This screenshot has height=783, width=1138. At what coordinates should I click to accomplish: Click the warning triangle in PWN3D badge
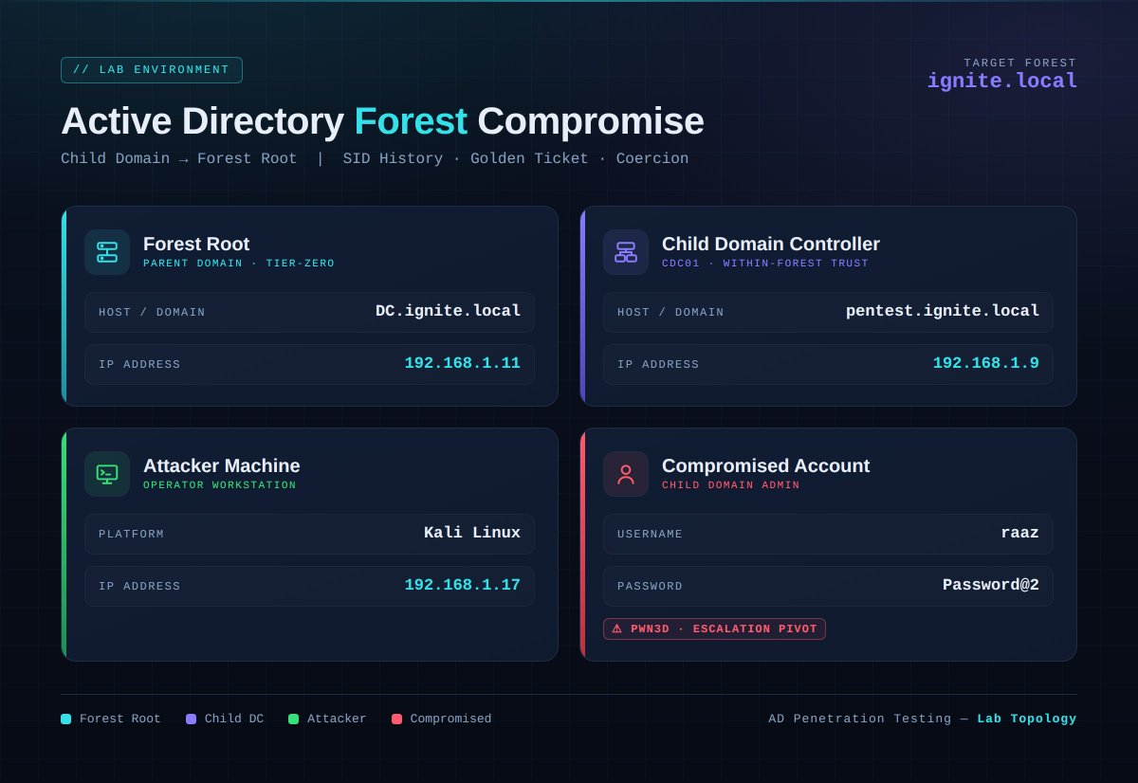(x=616, y=628)
